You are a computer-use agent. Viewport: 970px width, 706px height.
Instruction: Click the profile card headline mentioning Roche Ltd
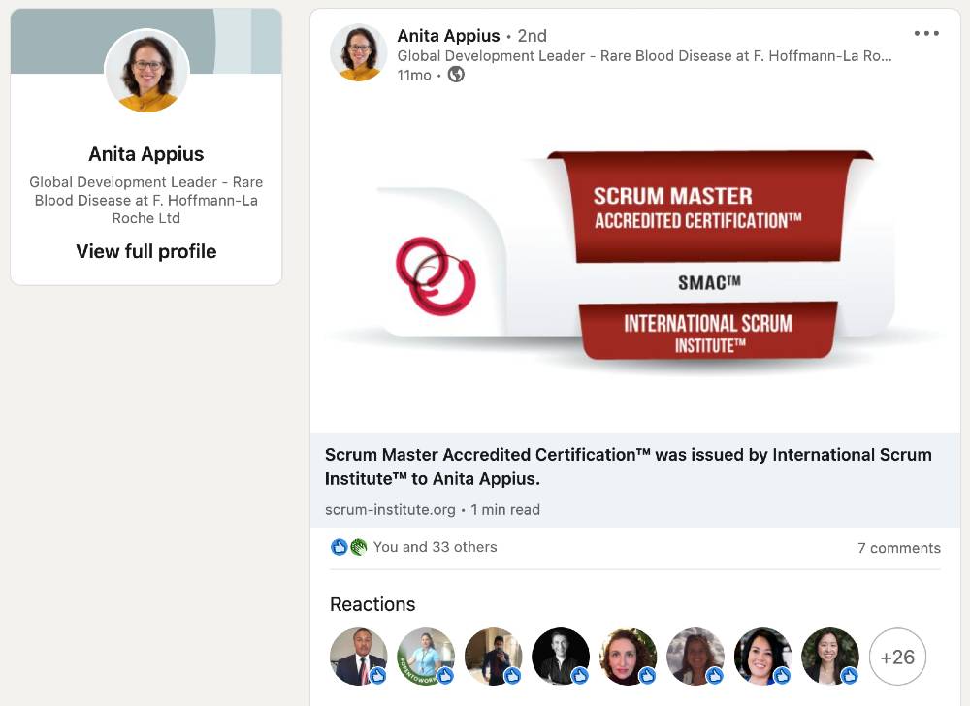pyautogui.click(x=146, y=201)
